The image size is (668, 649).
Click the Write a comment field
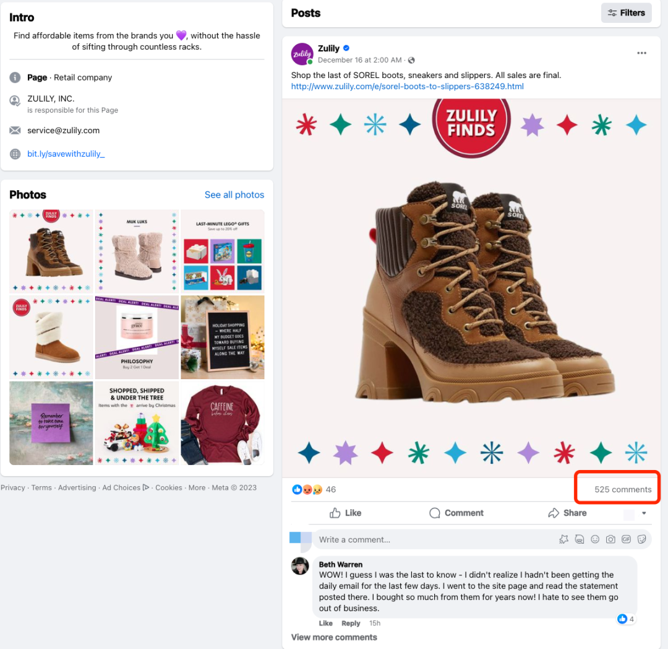click(433, 539)
